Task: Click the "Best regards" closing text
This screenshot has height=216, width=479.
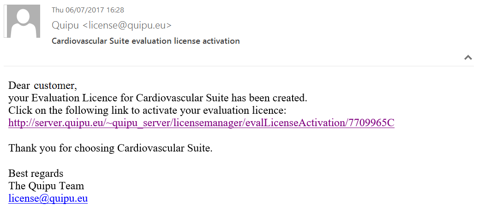Action: 36,174
